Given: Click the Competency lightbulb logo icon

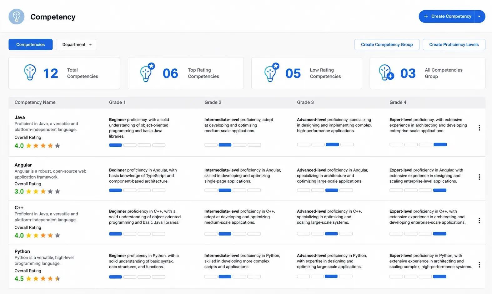Looking at the screenshot, I should pyautogui.click(x=17, y=17).
